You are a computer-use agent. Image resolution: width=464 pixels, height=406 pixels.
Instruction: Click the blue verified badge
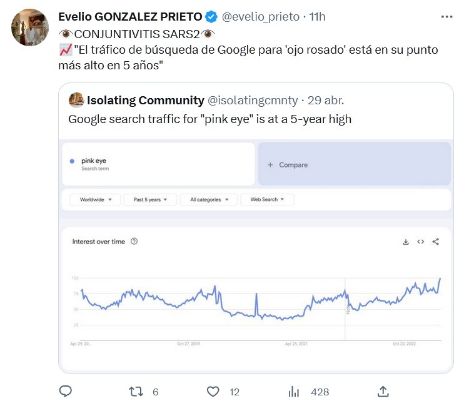tap(211, 17)
